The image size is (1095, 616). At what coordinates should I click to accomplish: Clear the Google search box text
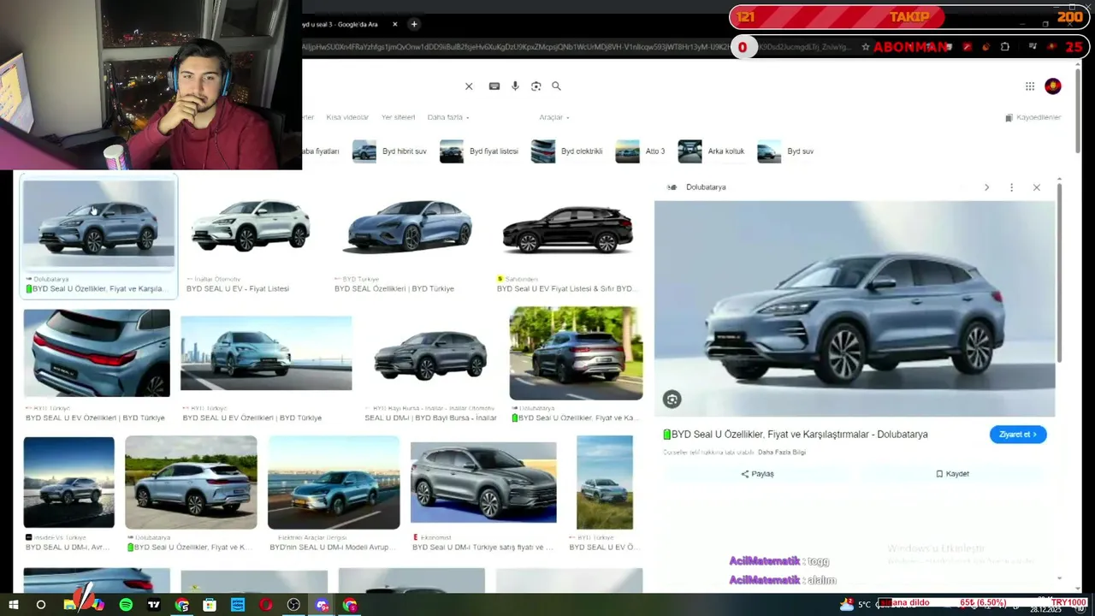tap(469, 86)
